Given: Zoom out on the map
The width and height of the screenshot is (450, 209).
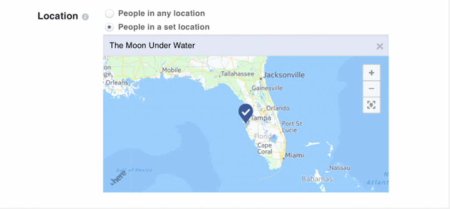Looking at the screenshot, I should tap(371, 89).
